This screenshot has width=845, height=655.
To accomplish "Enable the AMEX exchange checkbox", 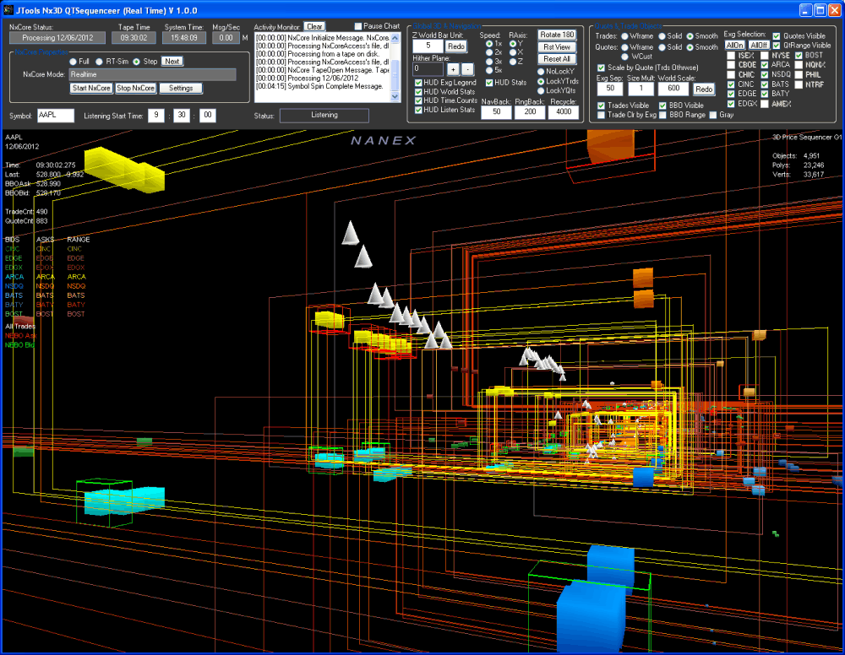I will (x=765, y=104).
